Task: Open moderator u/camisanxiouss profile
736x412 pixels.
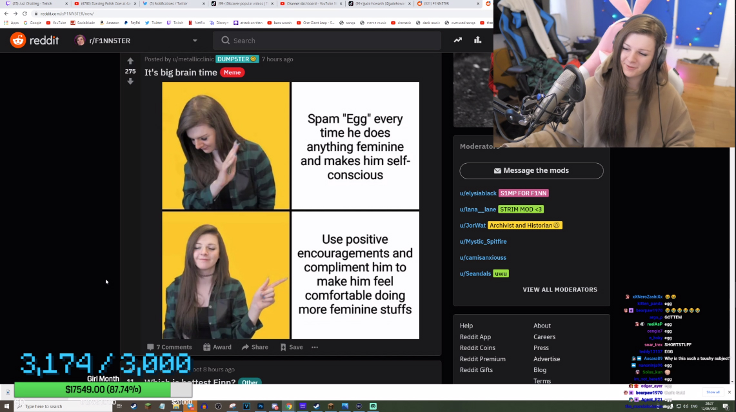Action: [482, 258]
